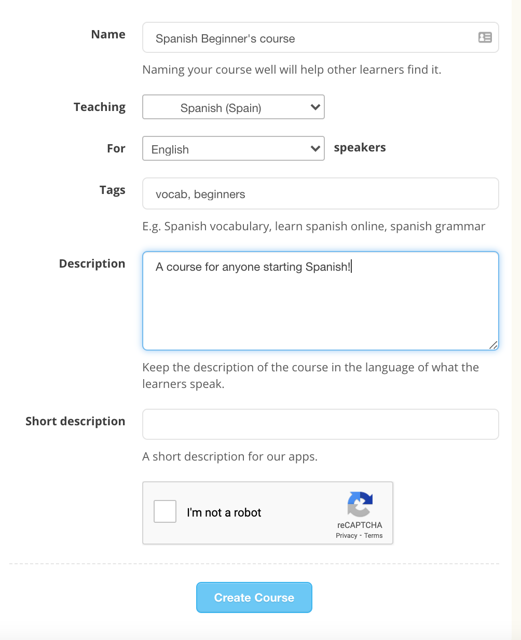The height and width of the screenshot is (640, 521).
Task: Click the Description box resize handle
Action: [x=493, y=345]
